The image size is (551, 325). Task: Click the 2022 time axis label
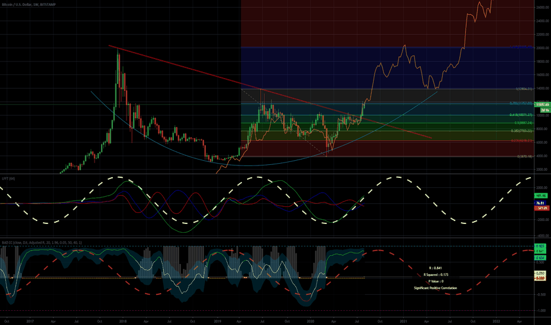(496, 321)
